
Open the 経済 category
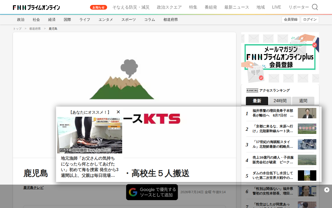52,19
